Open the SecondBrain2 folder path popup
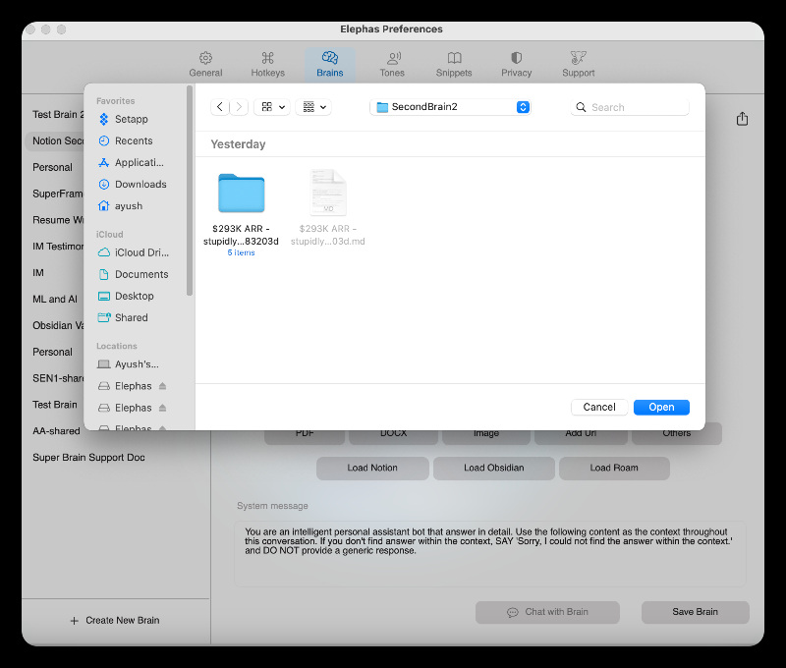 451,107
